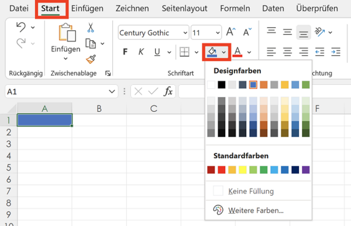Toggle italic formatting with K
The image size is (351, 226).
click(x=141, y=52)
